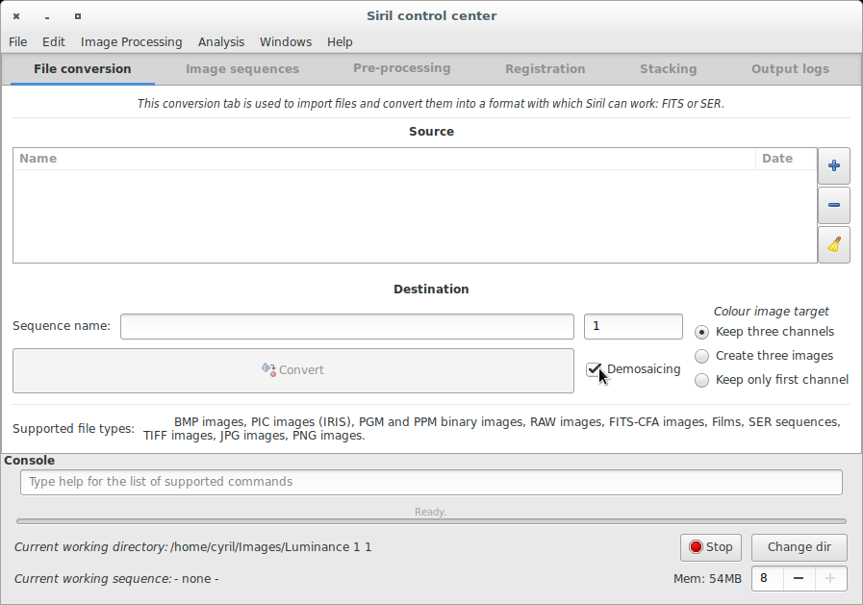Viewport: 863px width, 605px height.
Task: Open the Windows menu
Action: coord(286,41)
